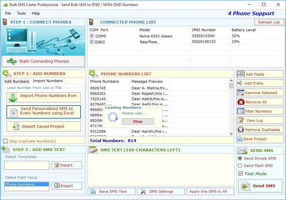Open the Select Templates combo box
The height and width of the screenshot is (200, 286).
(27, 165)
